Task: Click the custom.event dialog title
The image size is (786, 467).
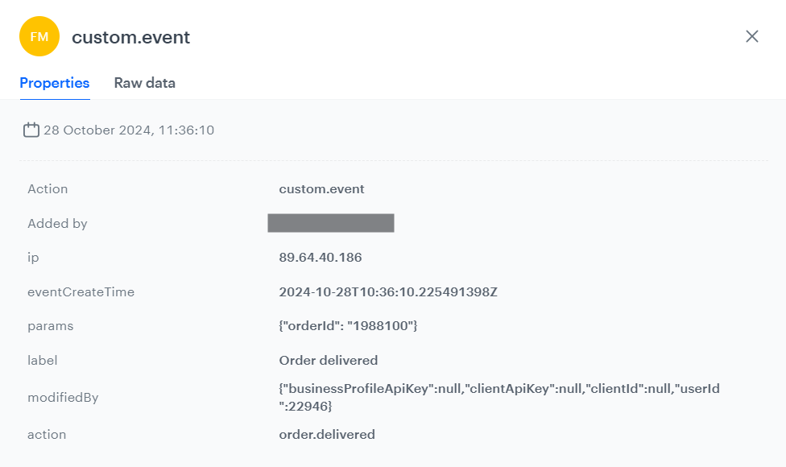Action: 130,37
